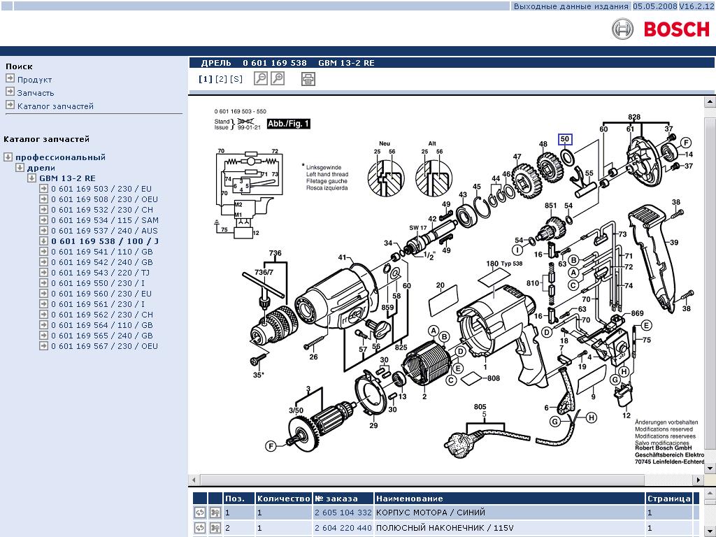716x537 pixels.
Task: Open the Продукт search link
Action: click(35, 80)
